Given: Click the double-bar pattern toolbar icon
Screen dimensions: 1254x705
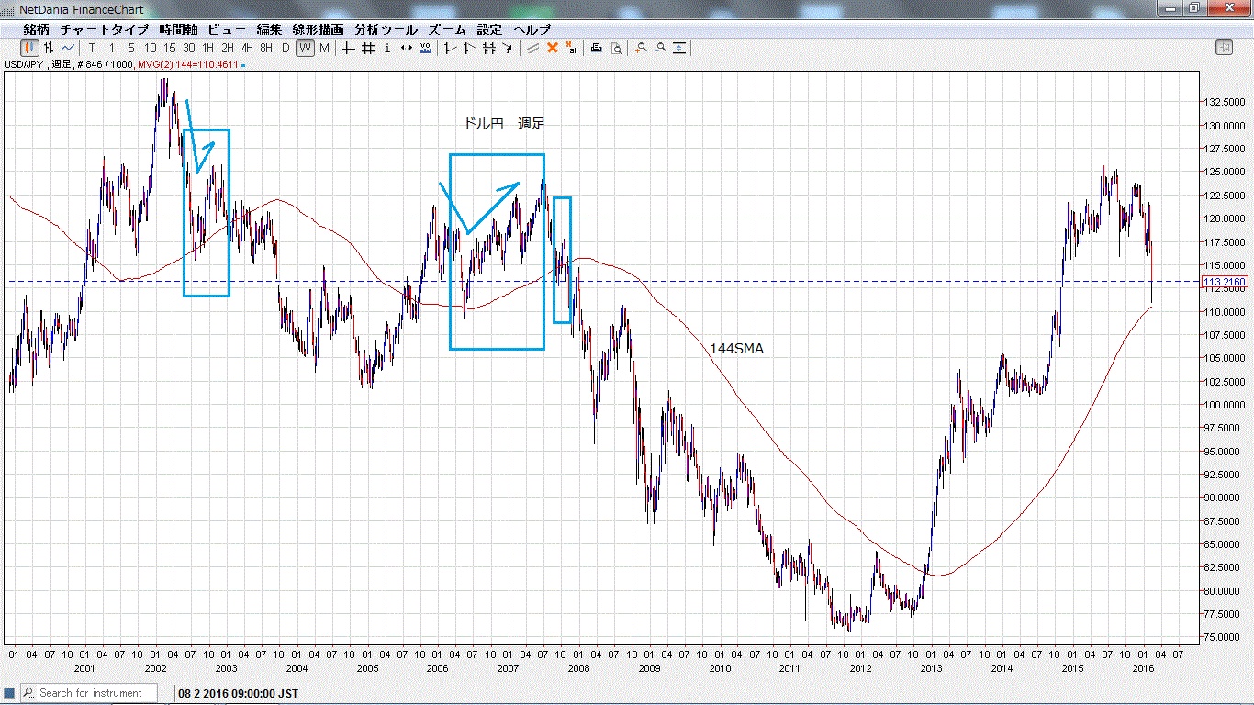Looking at the screenshot, I should 489,48.
